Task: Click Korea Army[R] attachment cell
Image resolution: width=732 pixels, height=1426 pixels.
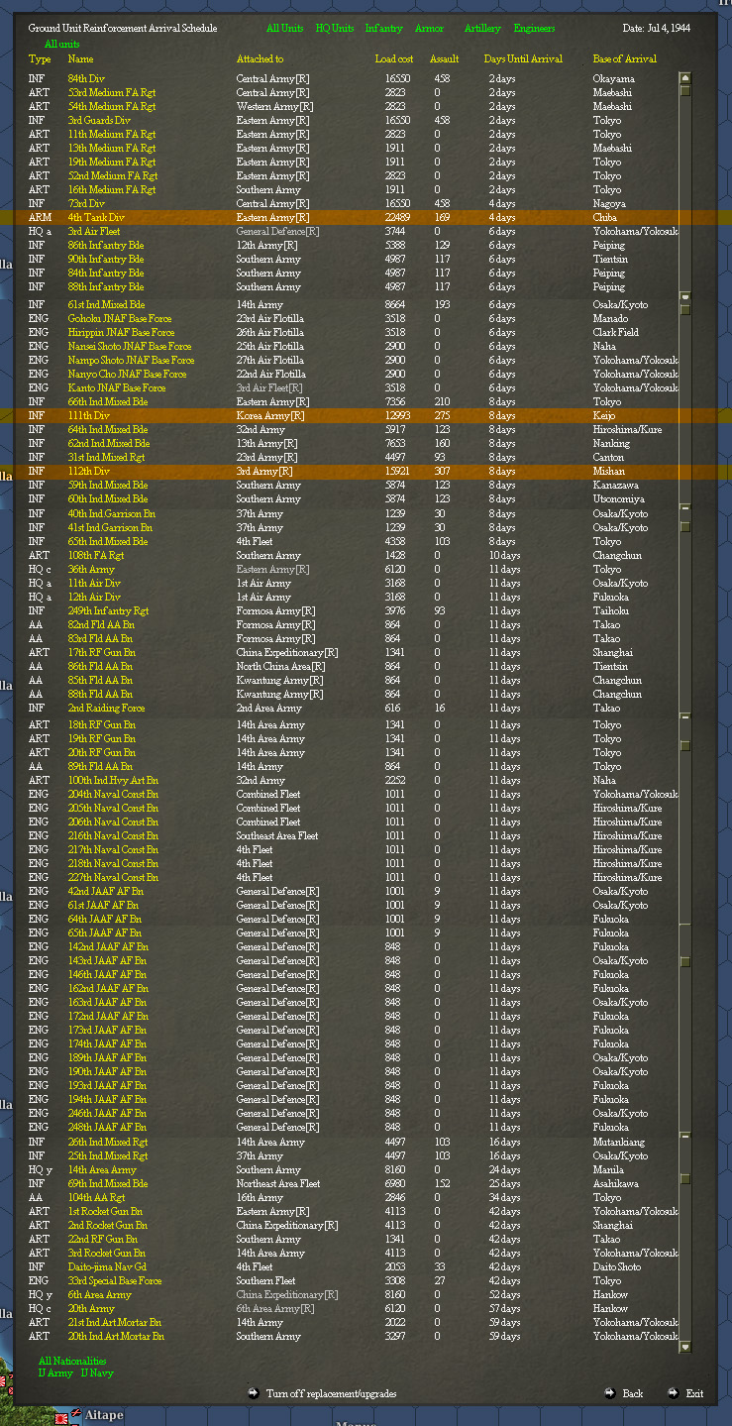Action: point(269,415)
